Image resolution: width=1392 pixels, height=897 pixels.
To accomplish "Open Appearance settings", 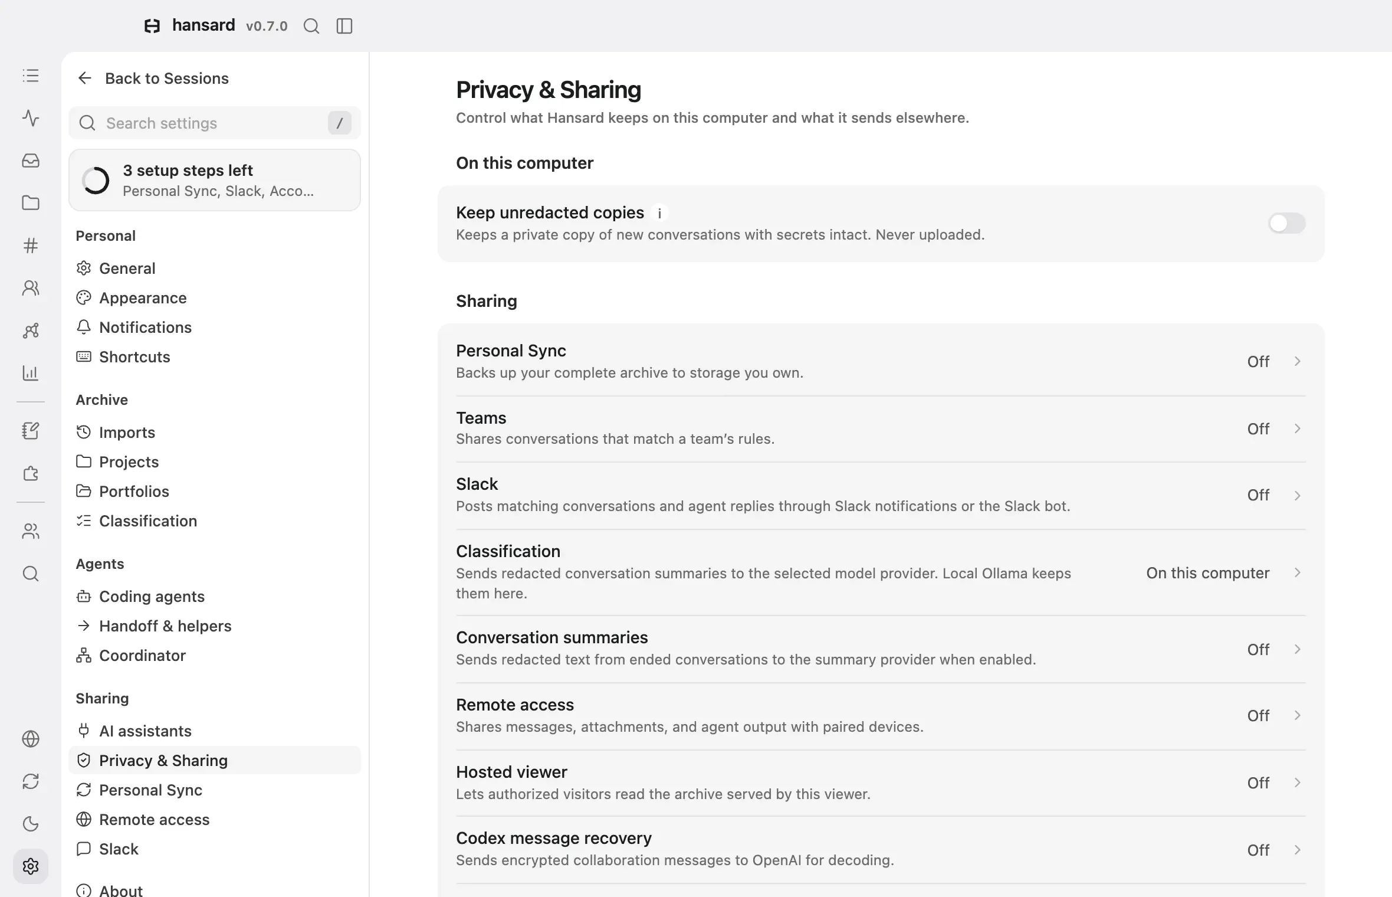I will point(215,298).
